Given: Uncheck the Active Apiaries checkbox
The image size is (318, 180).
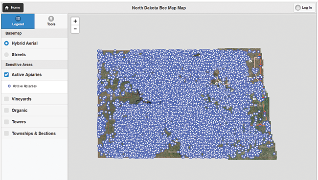Looking at the screenshot, I should pos(6,75).
